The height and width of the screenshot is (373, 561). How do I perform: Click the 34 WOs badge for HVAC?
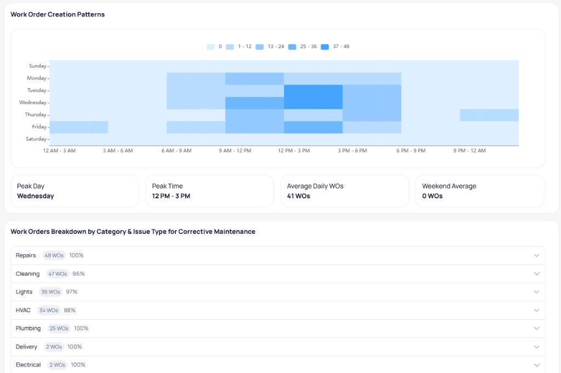coord(49,310)
